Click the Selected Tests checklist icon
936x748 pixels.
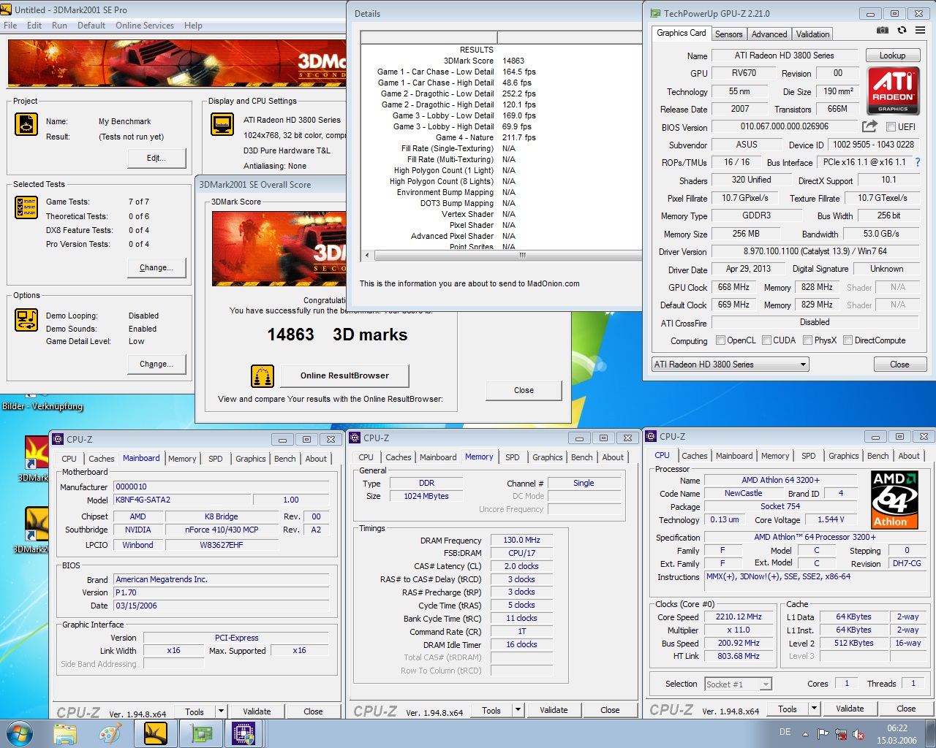click(26, 207)
